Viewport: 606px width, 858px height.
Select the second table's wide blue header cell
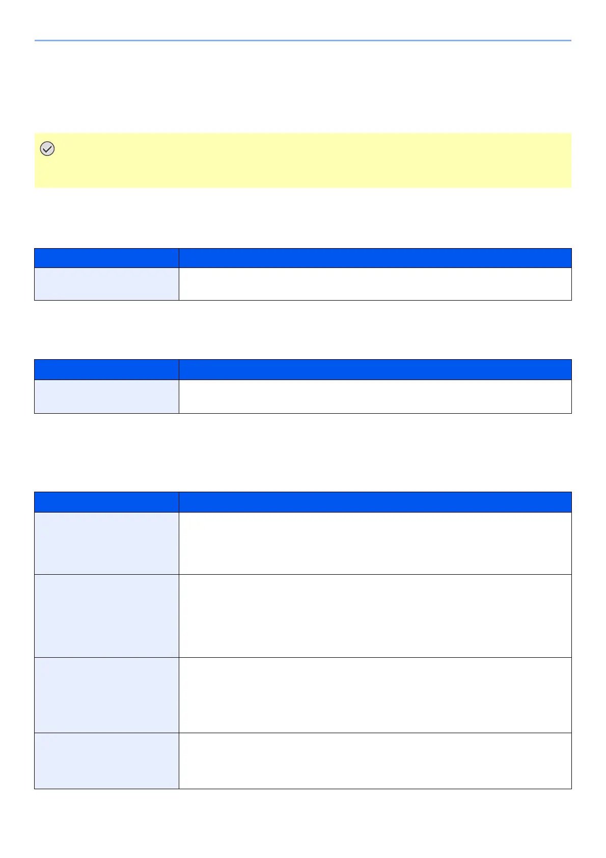[x=375, y=369]
